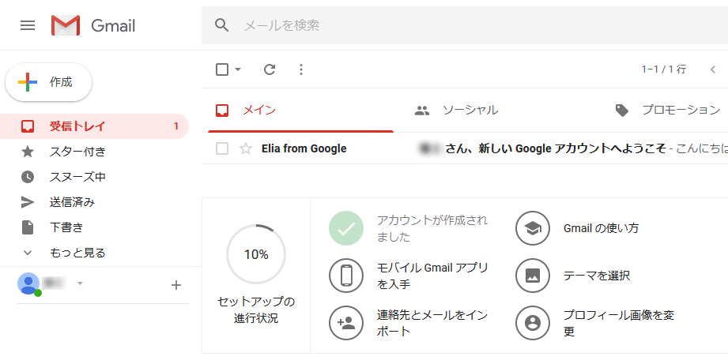Click the account avatar in the sidebar
728x364 pixels.
28,283
